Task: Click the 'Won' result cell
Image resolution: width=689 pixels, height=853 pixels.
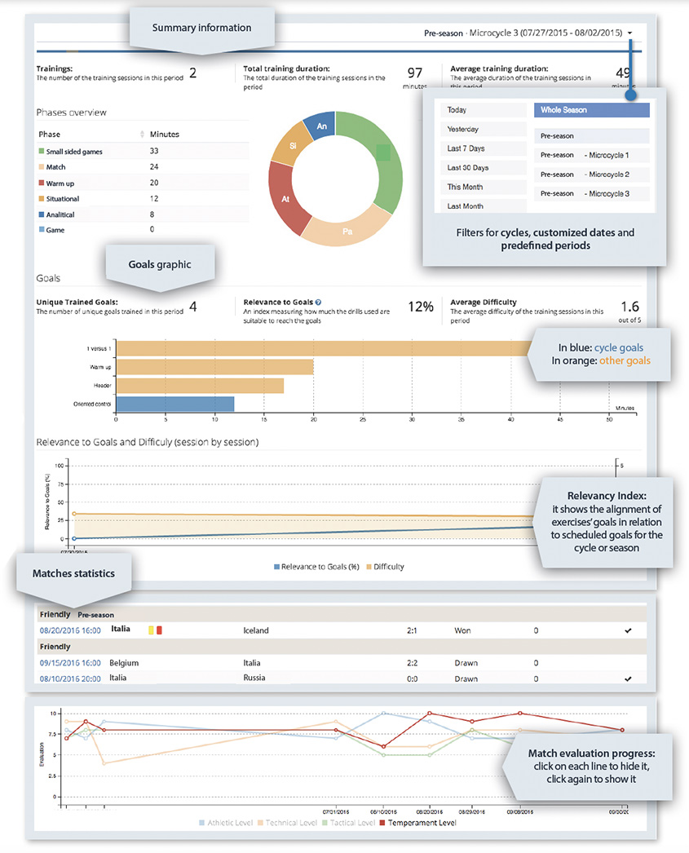Action: [463, 630]
